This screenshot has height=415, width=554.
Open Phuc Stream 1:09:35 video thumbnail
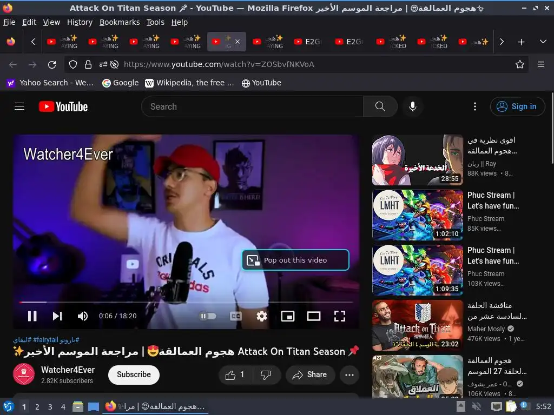(x=417, y=270)
